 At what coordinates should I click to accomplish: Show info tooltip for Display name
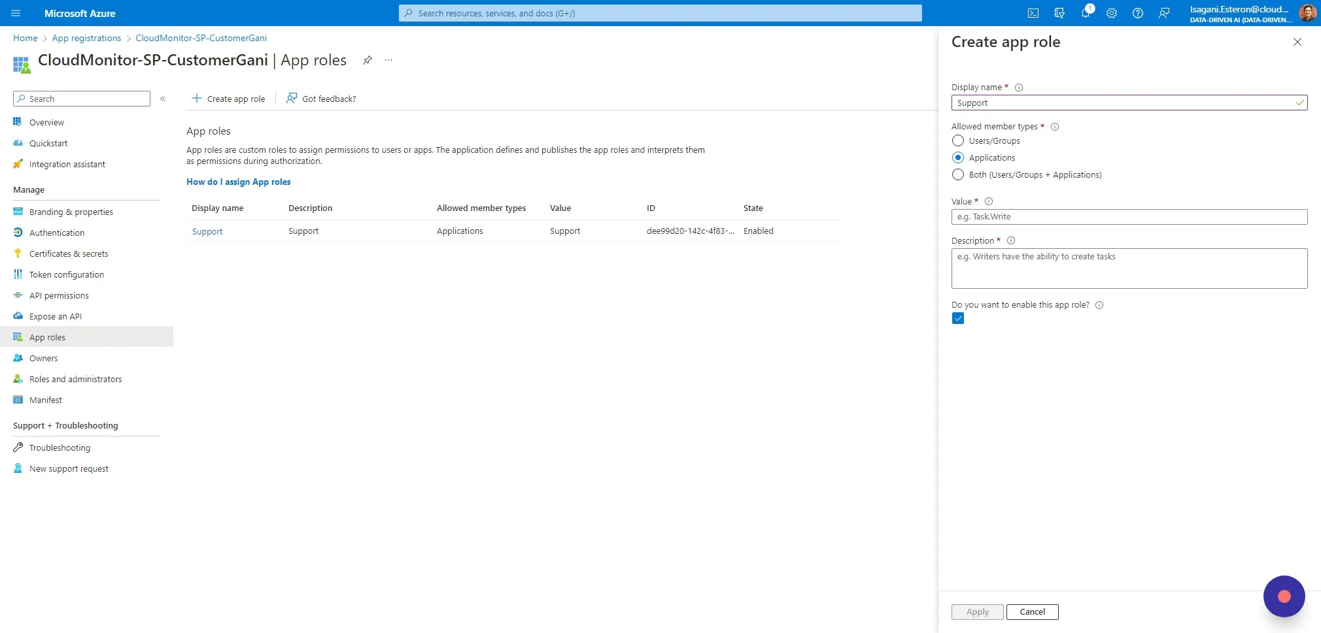[1019, 88]
